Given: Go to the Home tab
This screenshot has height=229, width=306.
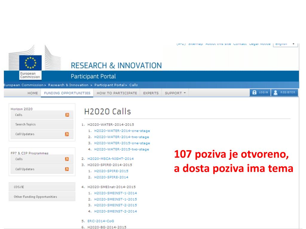Looking at the screenshot, I should 33,93.
